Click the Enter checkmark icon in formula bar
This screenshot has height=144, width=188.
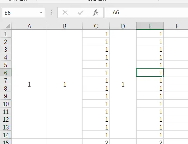tap(80, 13)
